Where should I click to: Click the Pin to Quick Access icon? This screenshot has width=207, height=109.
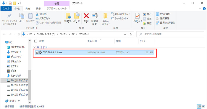coord(9,16)
